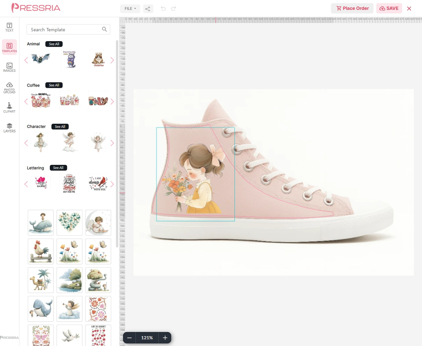Viewport: 422px width, 346px height.
Task: Select the standing angel girl Character template
Action: point(41,142)
